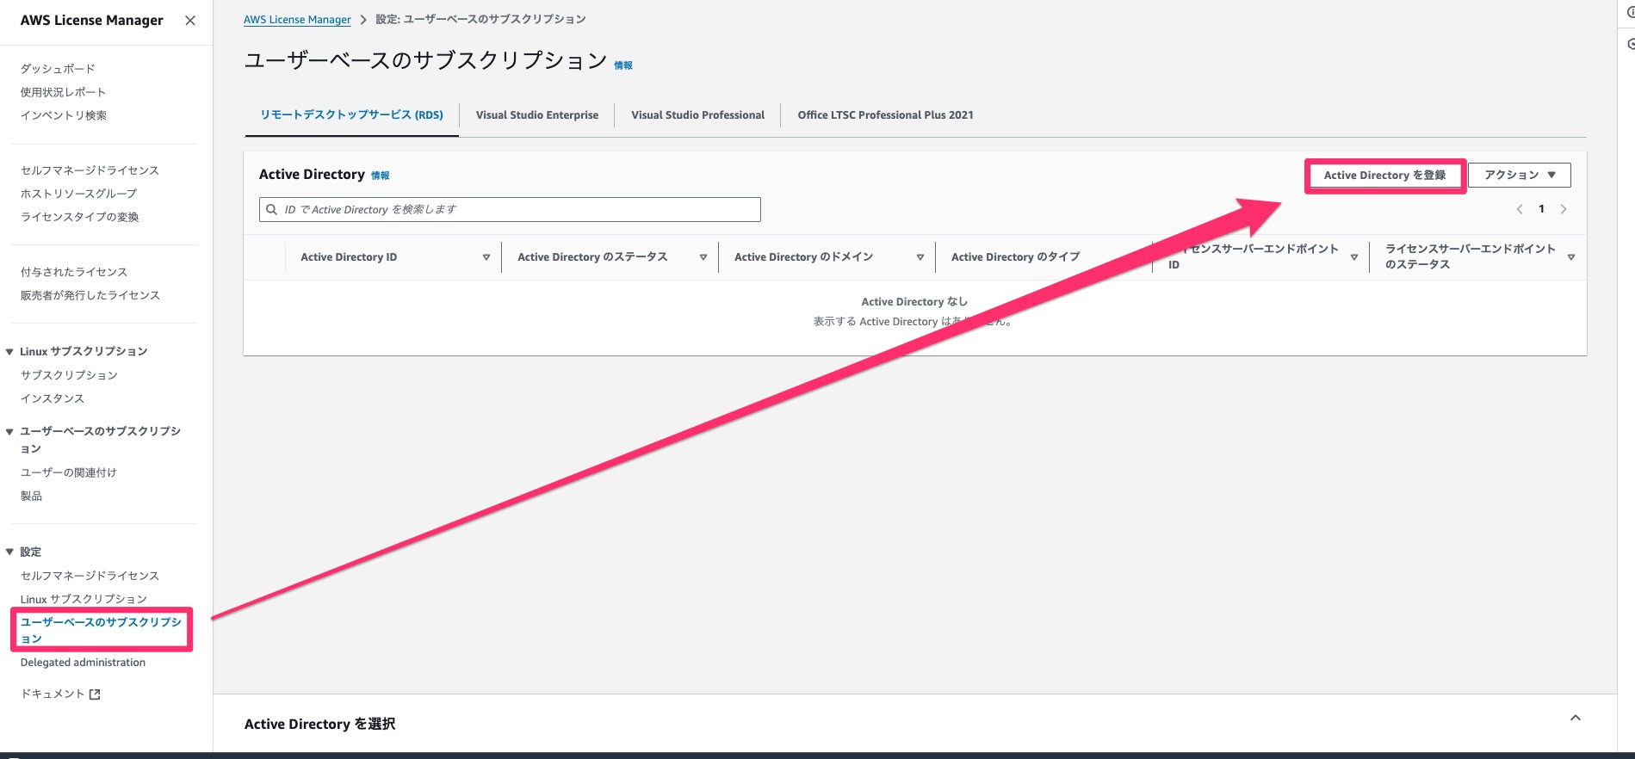Sort by Active Directory のドメイン column arrow
This screenshot has width=1635, height=759.
(x=920, y=257)
